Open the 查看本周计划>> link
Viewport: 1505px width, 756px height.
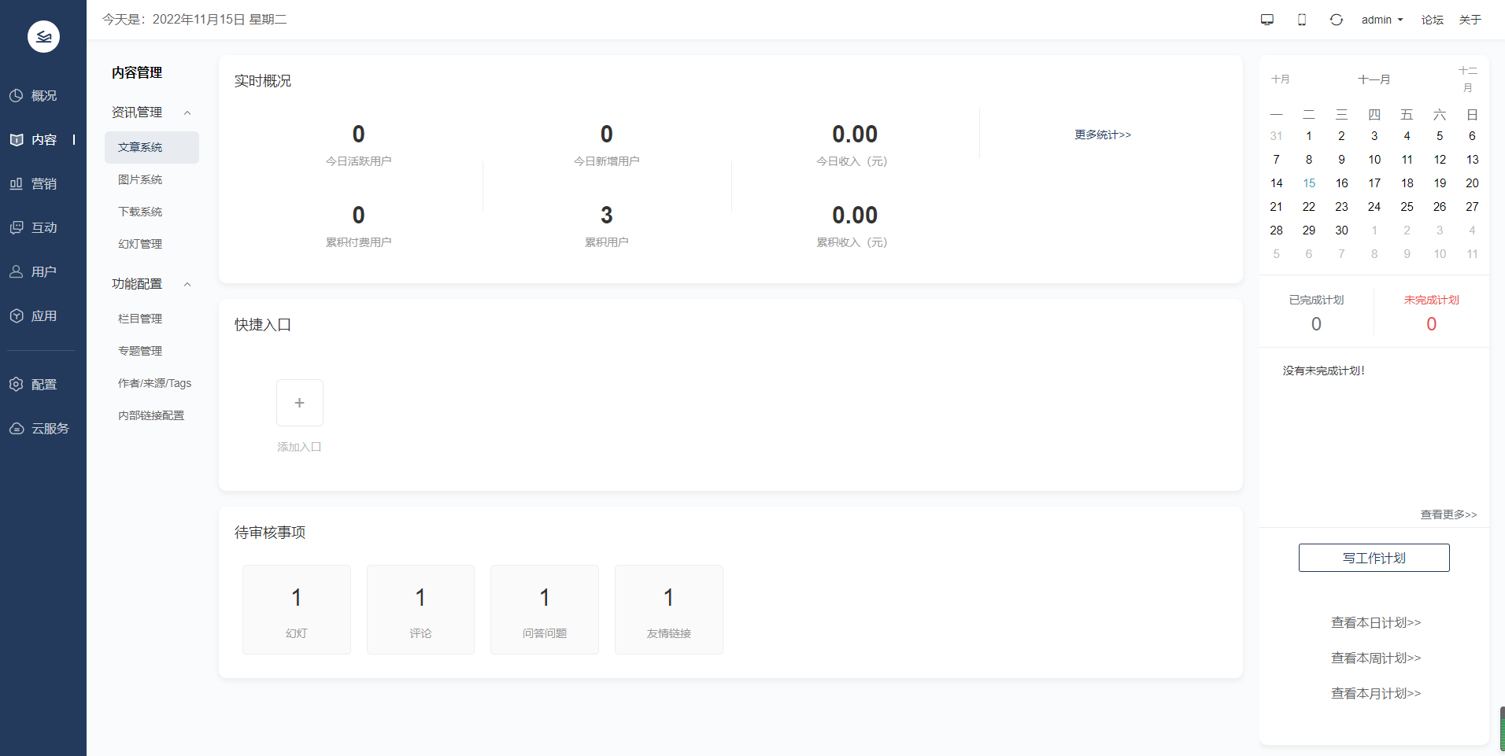(1375, 658)
